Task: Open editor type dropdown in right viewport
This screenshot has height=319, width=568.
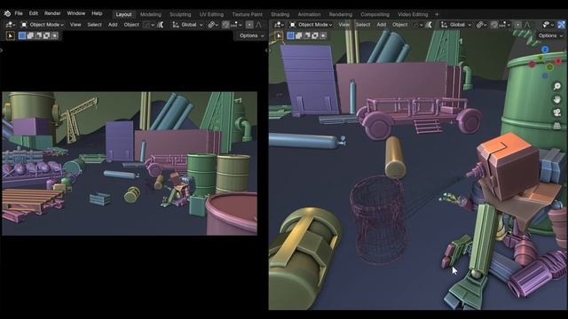Action: tap(279, 25)
